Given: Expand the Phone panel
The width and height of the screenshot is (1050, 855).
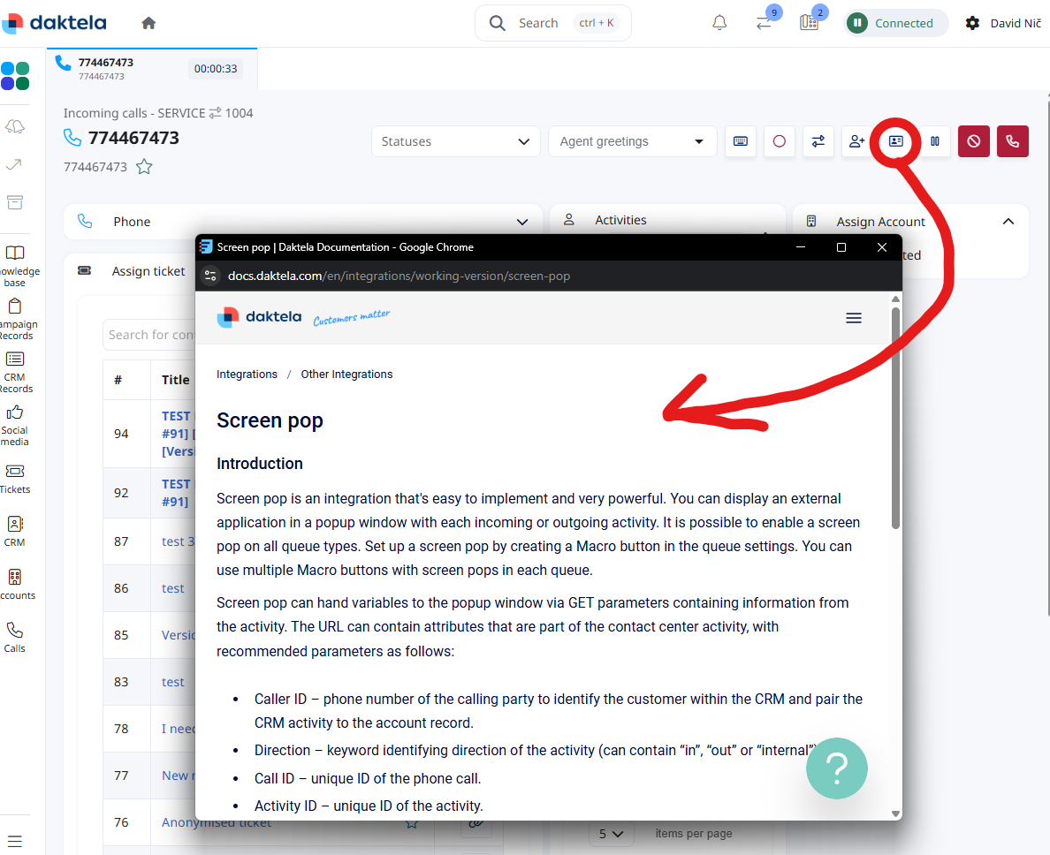Looking at the screenshot, I should 523,222.
